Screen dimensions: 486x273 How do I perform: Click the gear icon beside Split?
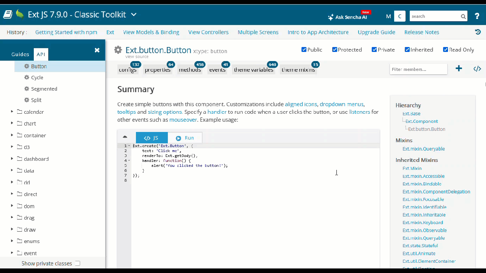tap(27, 100)
